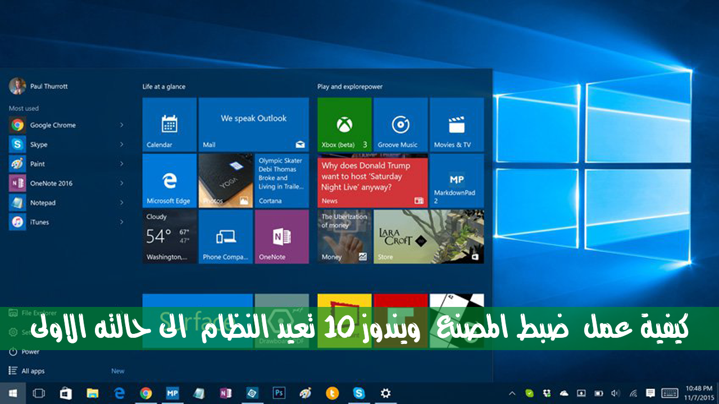The image size is (719, 404).
Task: Open the Groove Music tile
Action: coord(401,125)
